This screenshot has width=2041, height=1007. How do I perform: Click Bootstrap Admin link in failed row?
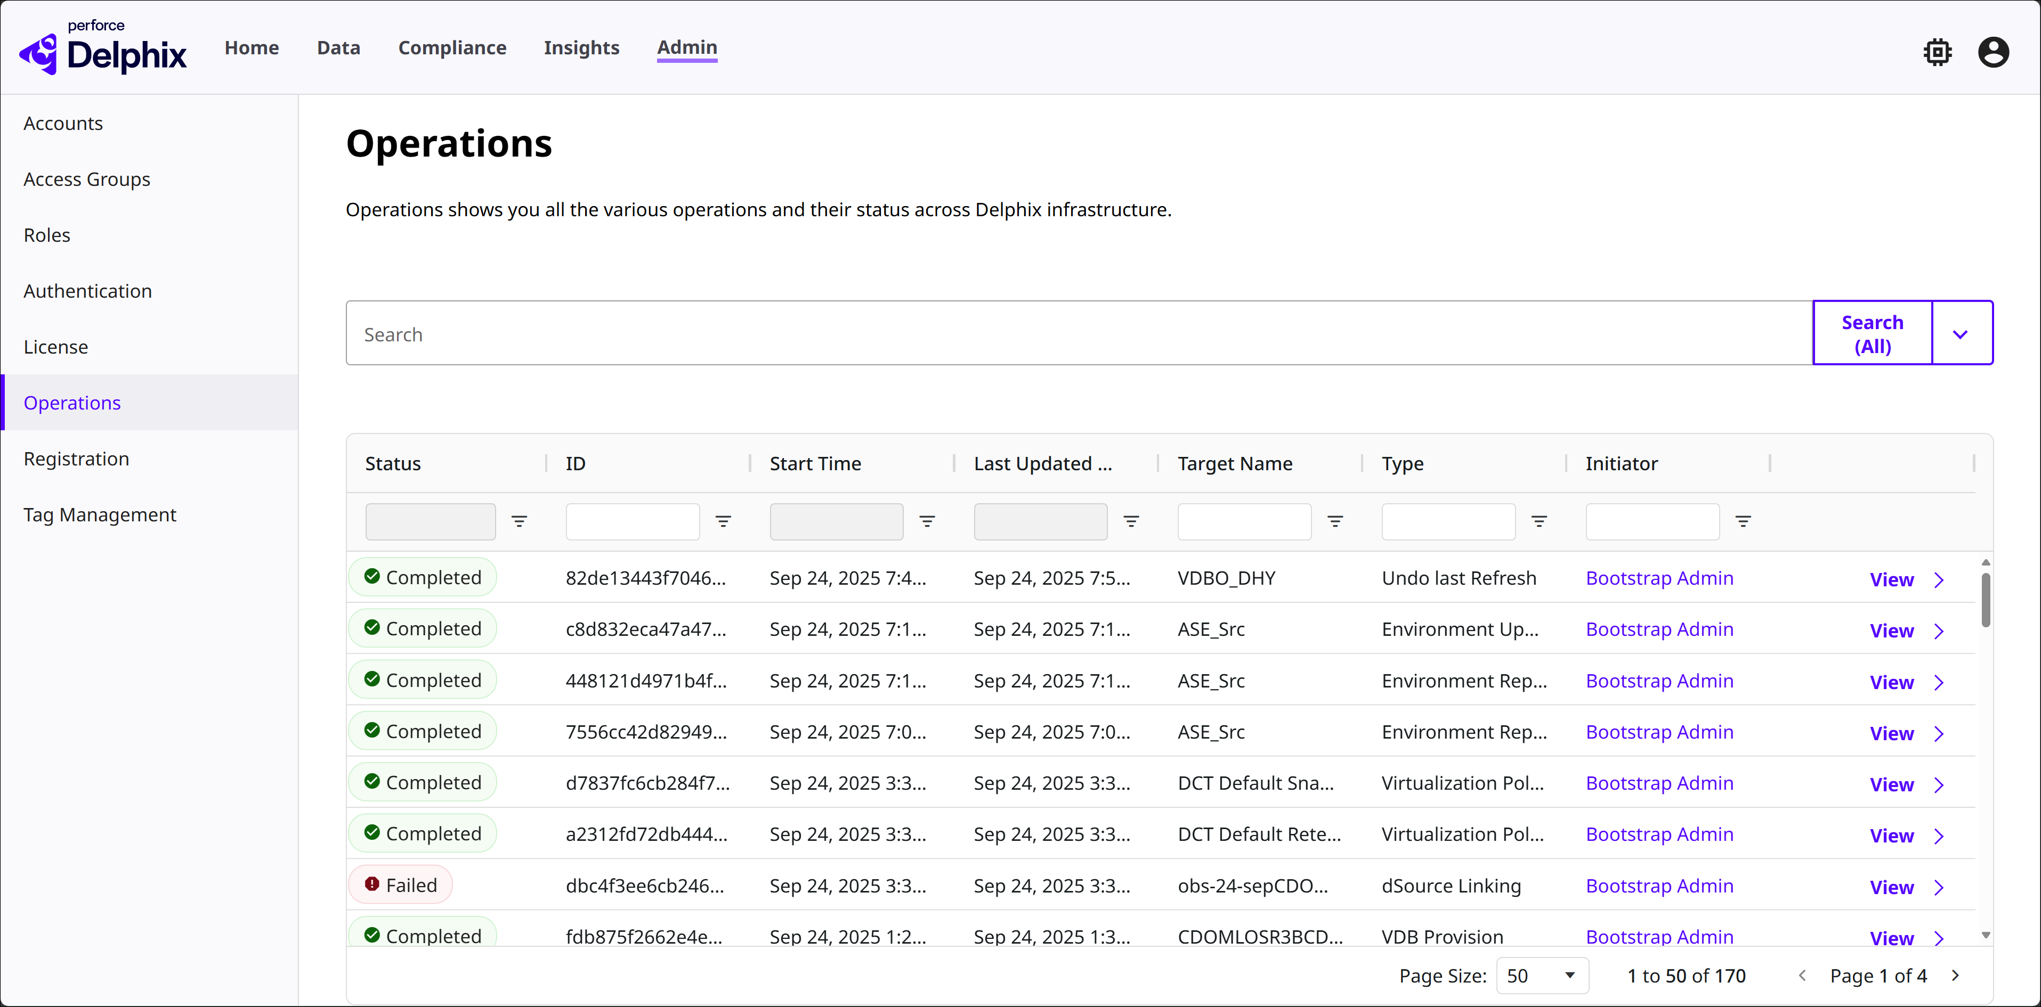click(1659, 886)
